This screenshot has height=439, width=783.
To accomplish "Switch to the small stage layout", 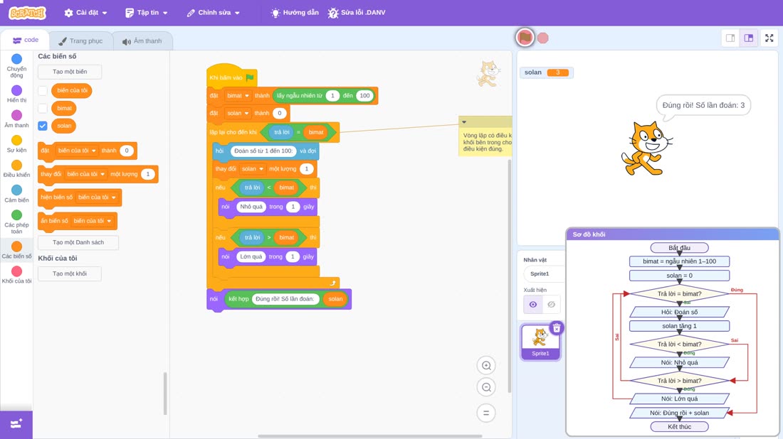I will point(730,38).
